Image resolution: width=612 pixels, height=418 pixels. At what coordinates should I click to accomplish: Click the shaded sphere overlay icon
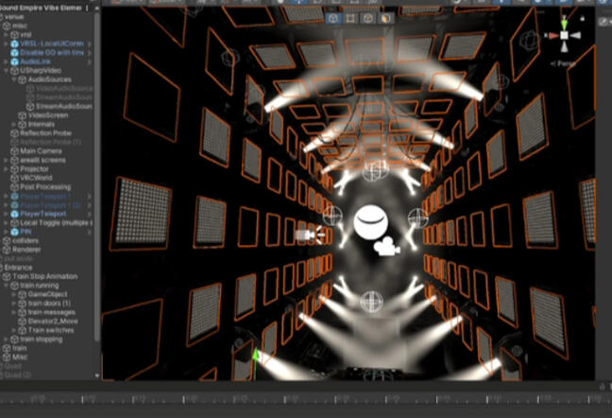[385, 18]
